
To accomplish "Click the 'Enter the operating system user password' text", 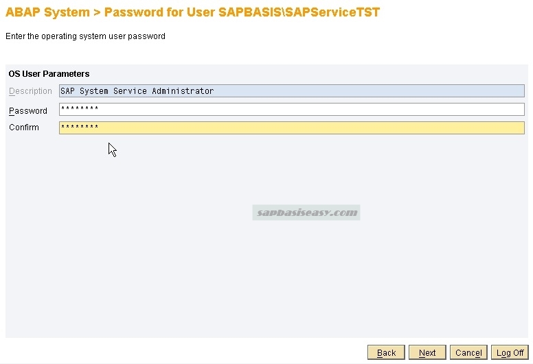I will tap(85, 36).
